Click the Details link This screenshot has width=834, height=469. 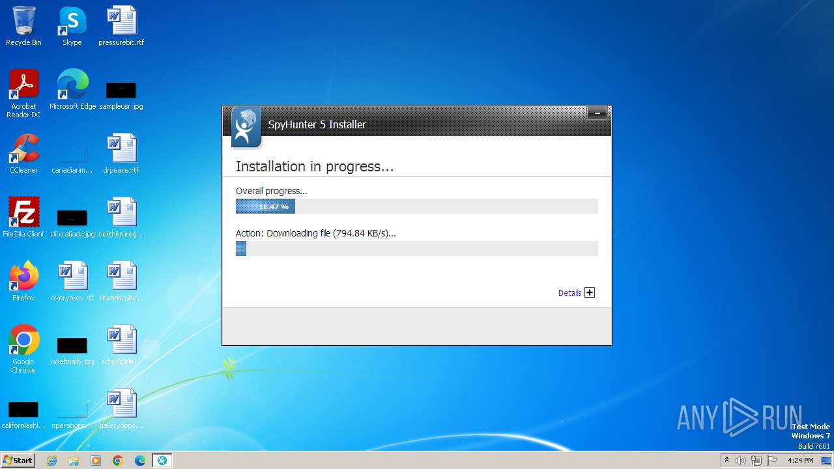[569, 293]
